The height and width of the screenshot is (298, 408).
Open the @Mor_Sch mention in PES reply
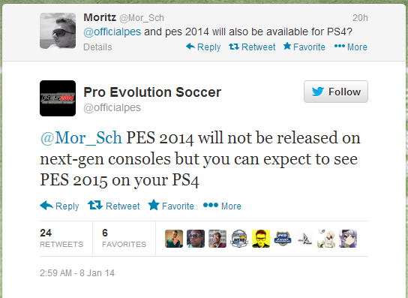pyautogui.click(x=81, y=138)
